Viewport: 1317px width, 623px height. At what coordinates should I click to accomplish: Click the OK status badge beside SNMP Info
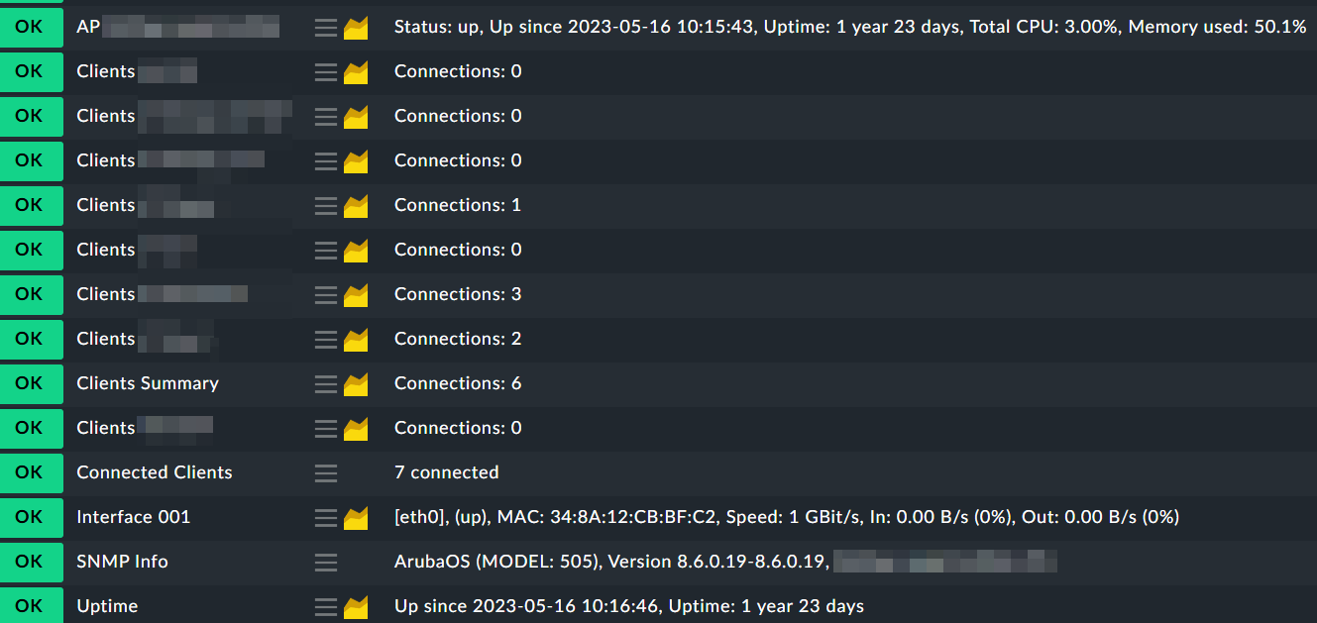30,562
